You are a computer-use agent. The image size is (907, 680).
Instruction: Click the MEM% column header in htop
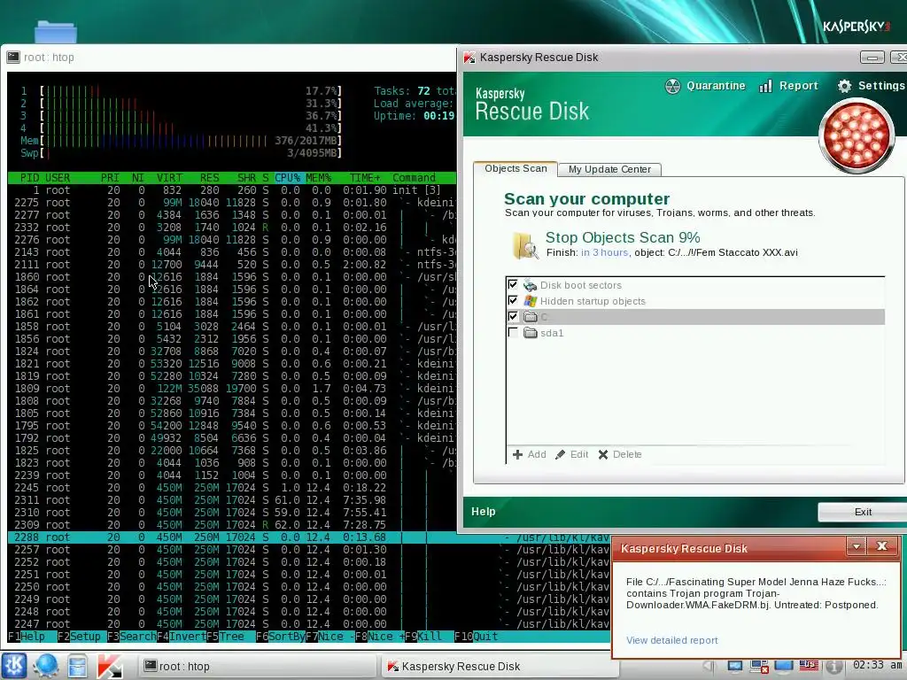(318, 177)
